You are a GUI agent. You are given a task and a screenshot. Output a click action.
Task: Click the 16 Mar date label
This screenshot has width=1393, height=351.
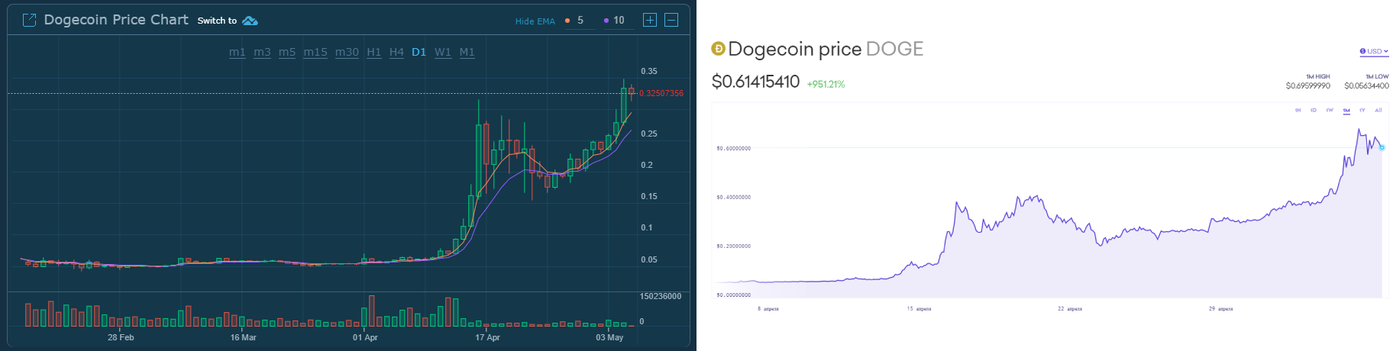(x=244, y=337)
